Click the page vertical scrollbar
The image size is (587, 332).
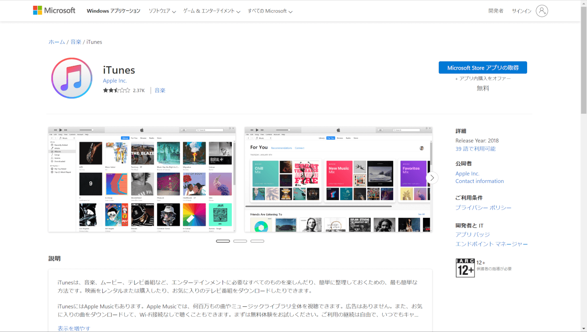pos(584,60)
